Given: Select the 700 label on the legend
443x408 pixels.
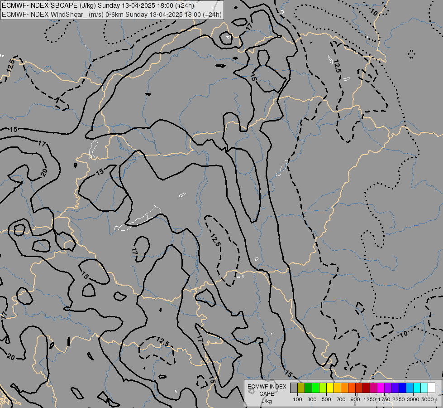Looking at the screenshot, I should click(x=341, y=399).
